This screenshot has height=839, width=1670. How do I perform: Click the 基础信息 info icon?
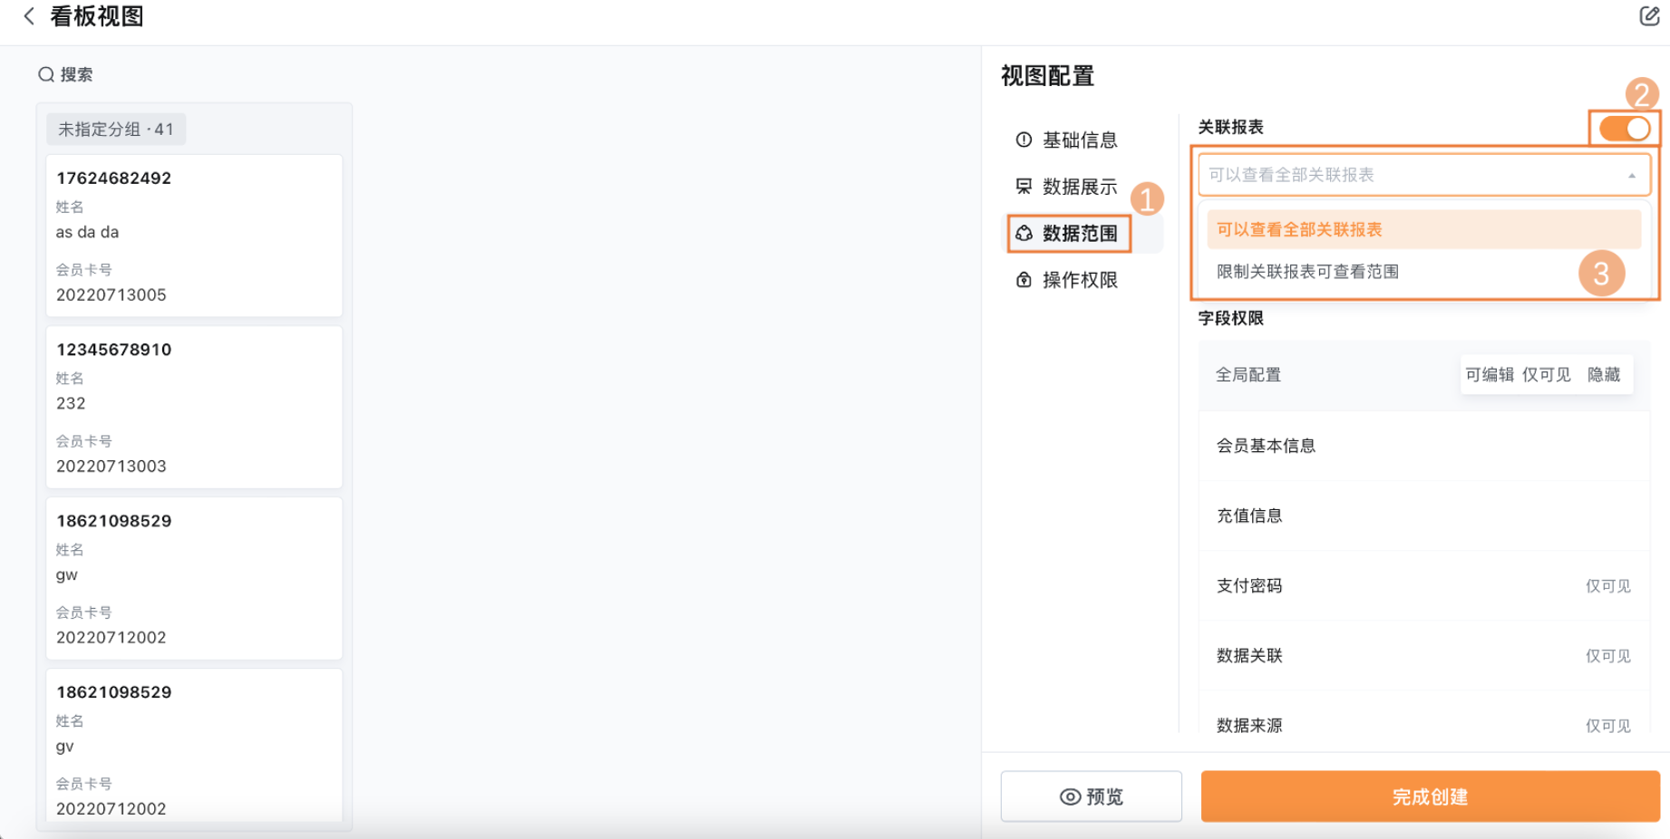pyautogui.click(x=1024, y=140)
